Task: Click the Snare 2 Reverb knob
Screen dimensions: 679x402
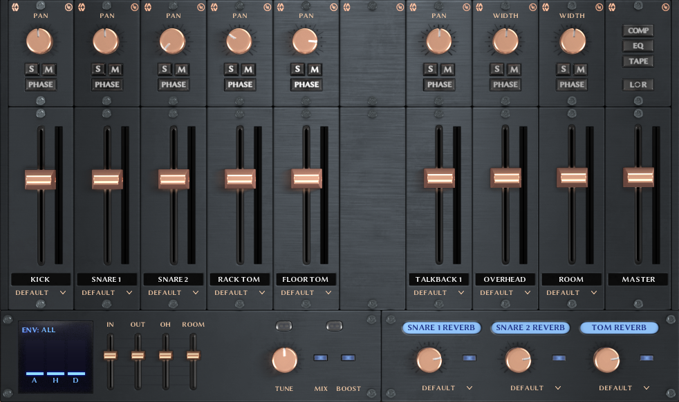Action: coord(518,360)
